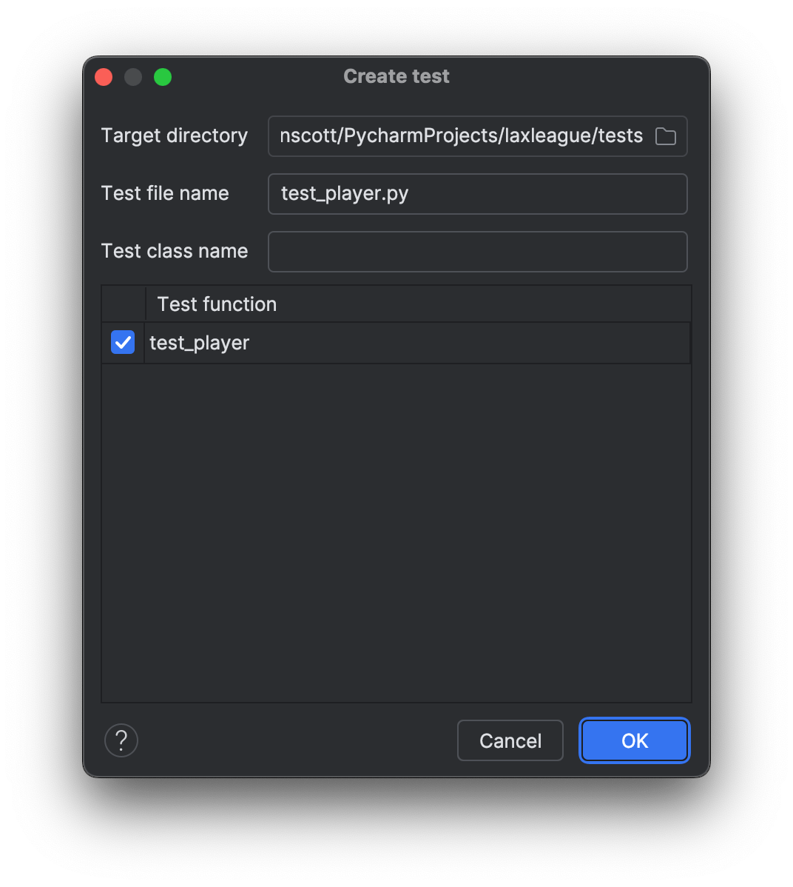
Task: Open the folder browser for target directory
Action: click(665, 136)
